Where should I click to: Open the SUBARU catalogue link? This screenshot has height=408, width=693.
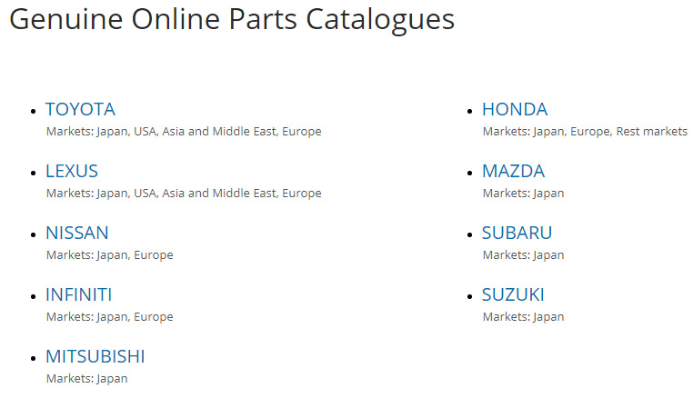click(x=517, y=234)
